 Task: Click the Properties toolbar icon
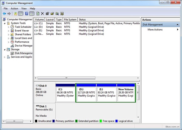(x=48, y=14)
